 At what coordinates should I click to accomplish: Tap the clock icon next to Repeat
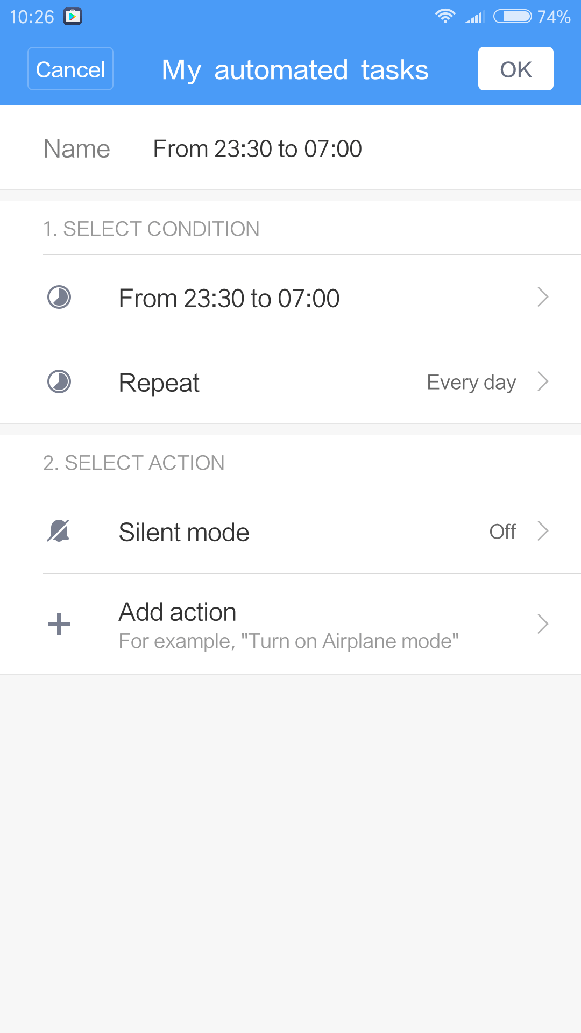click(59, 382)
